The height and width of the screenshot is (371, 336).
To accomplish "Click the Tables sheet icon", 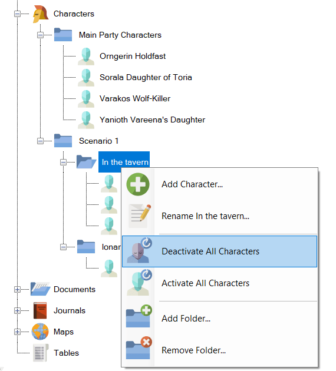I will [x=41, y=353].
